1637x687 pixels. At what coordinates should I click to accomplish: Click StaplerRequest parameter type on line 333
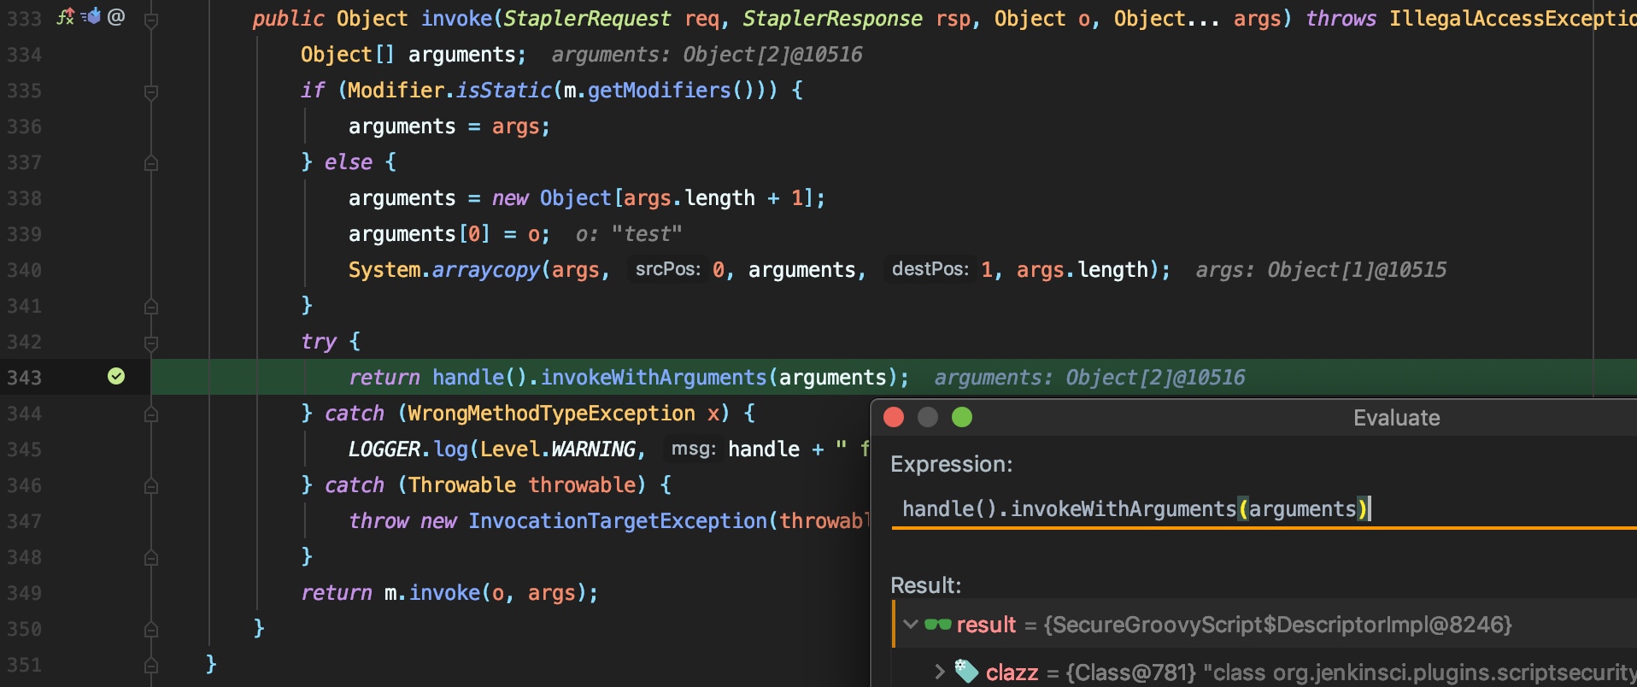click(x=587, y=19)
